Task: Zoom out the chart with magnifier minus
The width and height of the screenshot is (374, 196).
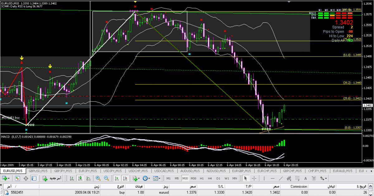Action: point(106,178)
